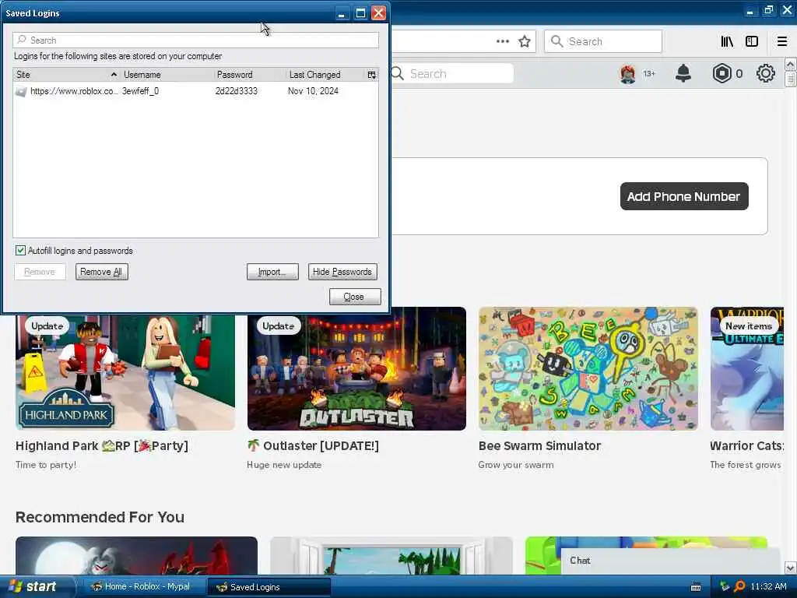Click the Saved Logins search field
This screenshot has width=797, height=598.
[x=195, y=40]
